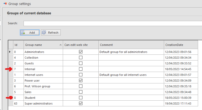This screenshot has width=202, height=110.
Task: Check web site editing for Internal group
Action: click(81, 69)
